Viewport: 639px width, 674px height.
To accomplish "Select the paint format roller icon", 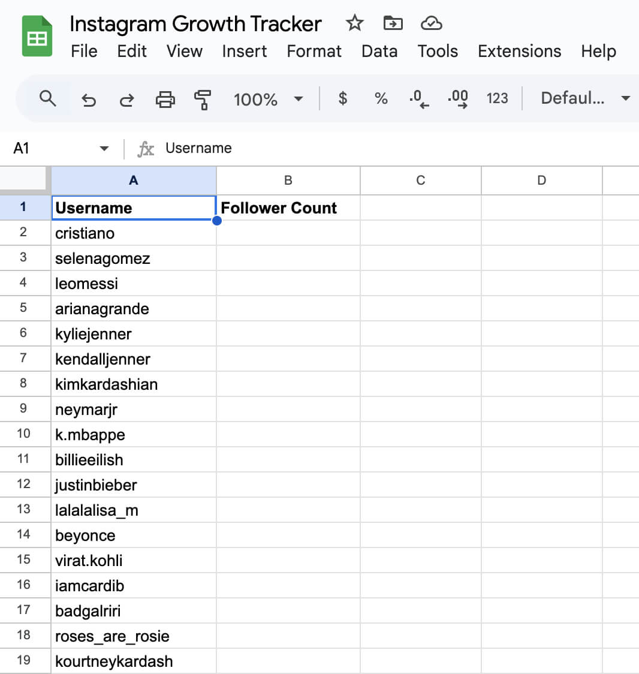I will [x=203, y=100].
